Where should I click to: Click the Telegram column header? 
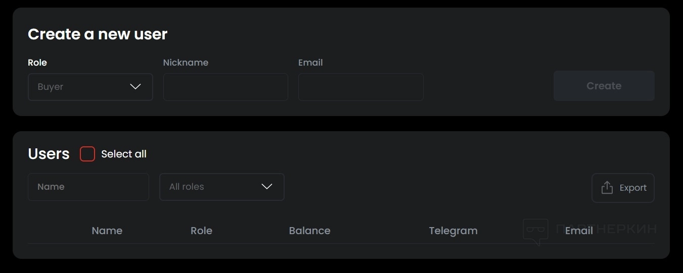453,231
